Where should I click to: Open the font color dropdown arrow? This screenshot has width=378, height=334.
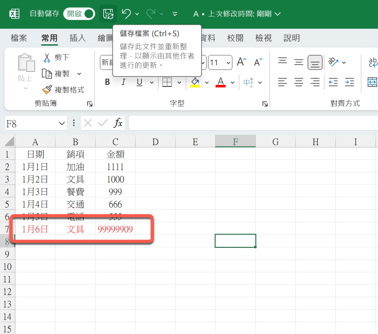[232, 83]
